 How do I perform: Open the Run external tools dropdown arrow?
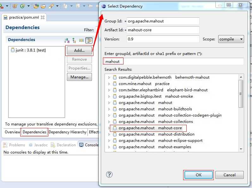click(7, 6)
